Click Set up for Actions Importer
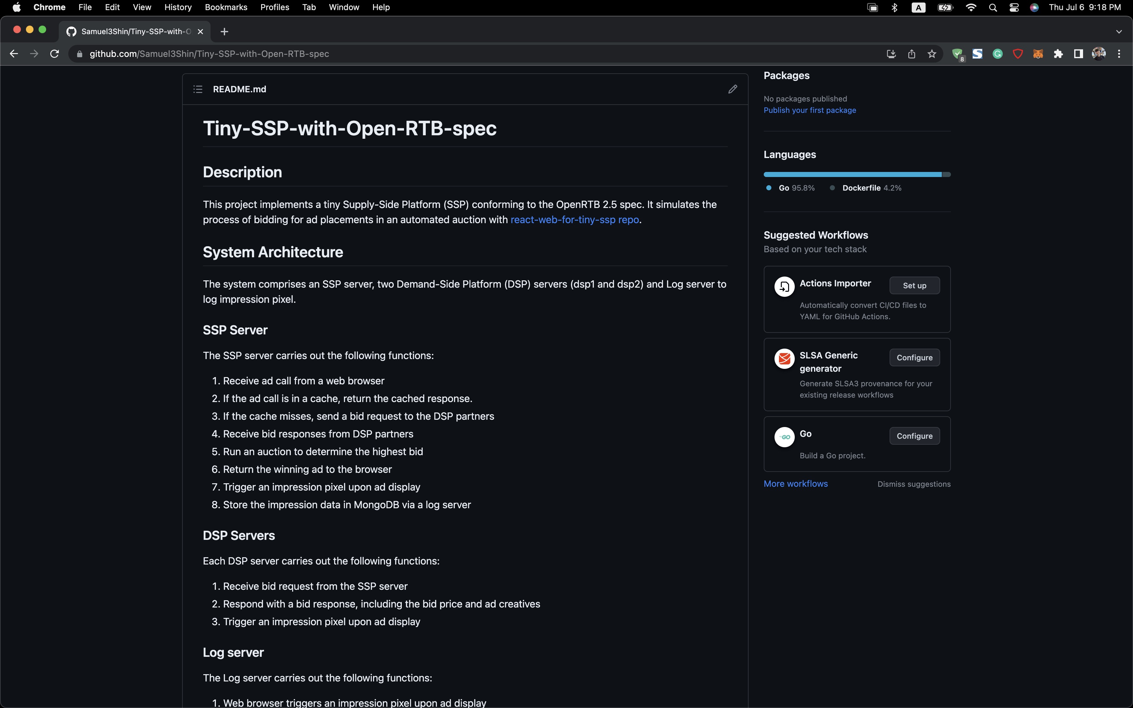 pos(914,285)
